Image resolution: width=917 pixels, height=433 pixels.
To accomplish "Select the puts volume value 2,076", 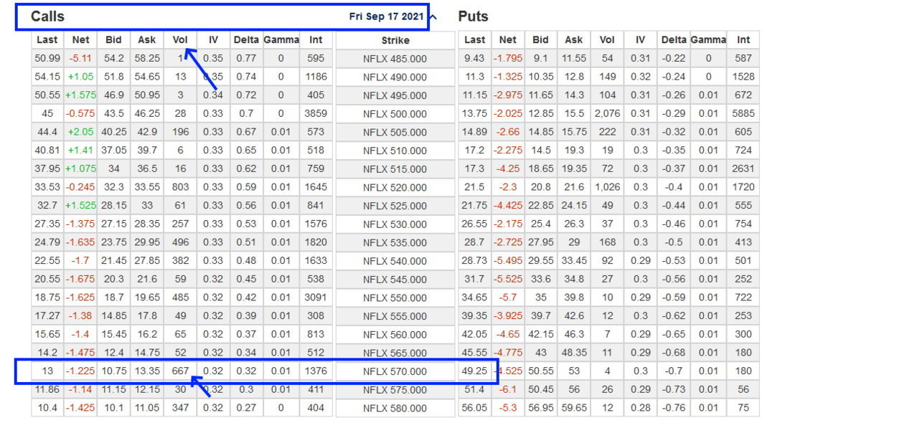I will coord(607,113).
